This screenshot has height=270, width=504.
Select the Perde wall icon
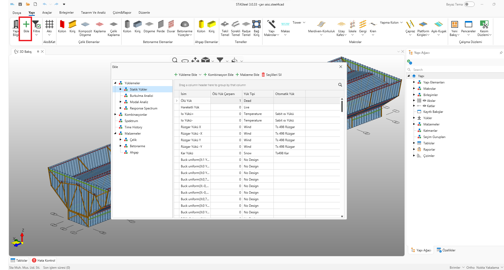point(161,25)
